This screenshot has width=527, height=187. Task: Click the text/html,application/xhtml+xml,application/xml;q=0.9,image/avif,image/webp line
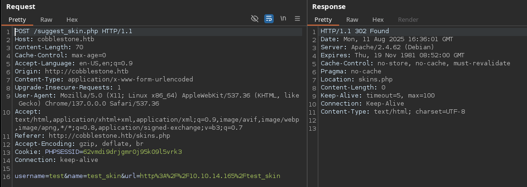tap(157, 120)
